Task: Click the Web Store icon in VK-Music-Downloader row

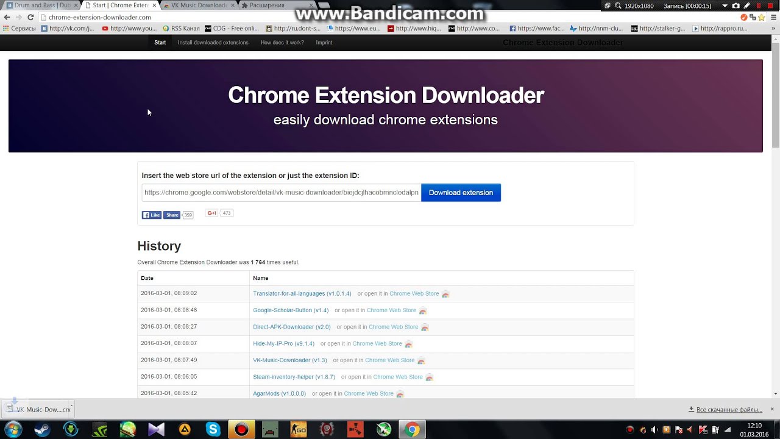Action: (421, 360)
